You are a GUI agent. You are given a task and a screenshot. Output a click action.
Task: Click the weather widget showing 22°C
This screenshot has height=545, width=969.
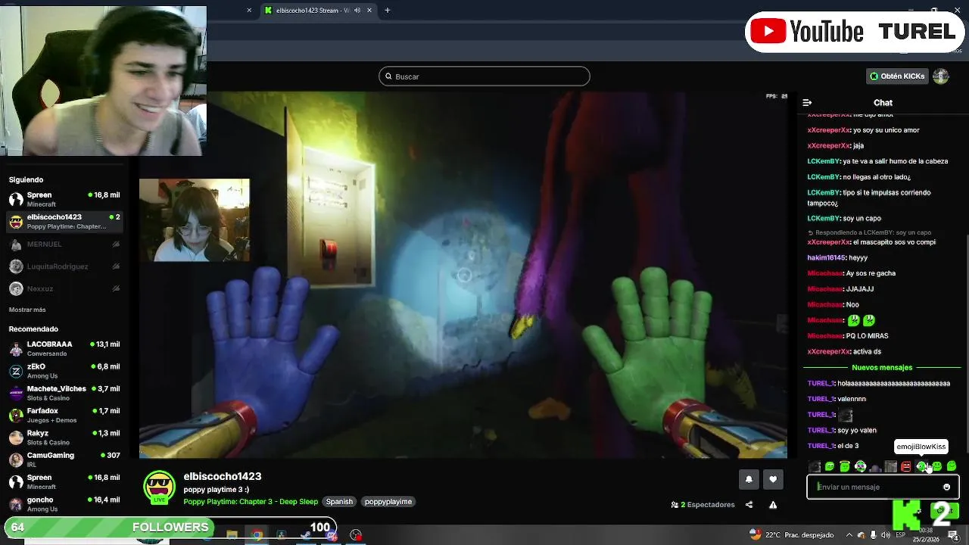click(793, 535)
